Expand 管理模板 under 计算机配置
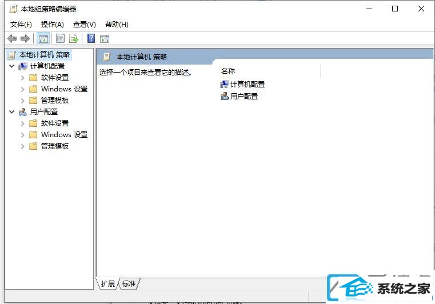 point(23,101)
